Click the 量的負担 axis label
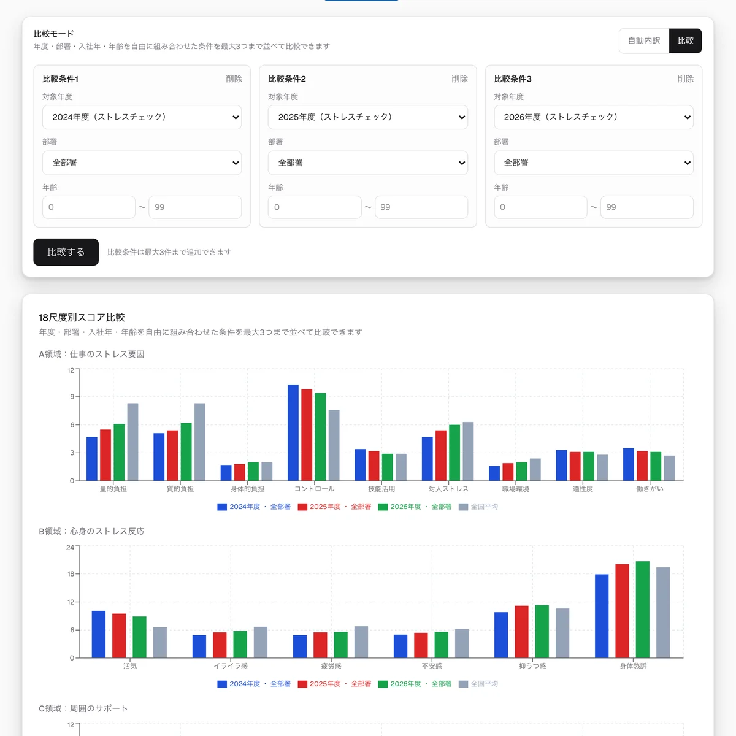736x736 pixels. tap(113, 489)
